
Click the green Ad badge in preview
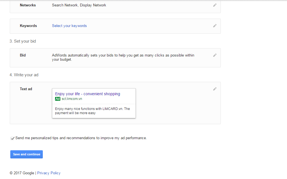point(58,99)
